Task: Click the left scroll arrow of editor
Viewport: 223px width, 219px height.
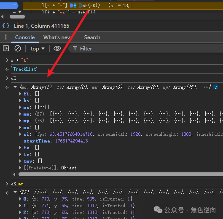Action: pyautogui.click(x=3, y=16)
